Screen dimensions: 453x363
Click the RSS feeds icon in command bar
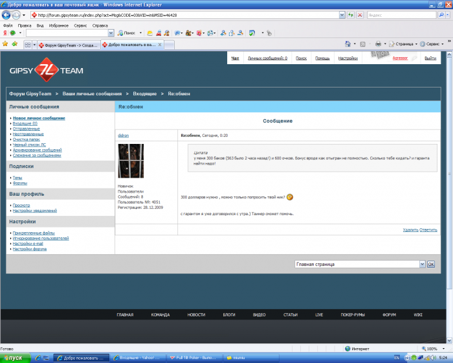[x=362, y=44]
